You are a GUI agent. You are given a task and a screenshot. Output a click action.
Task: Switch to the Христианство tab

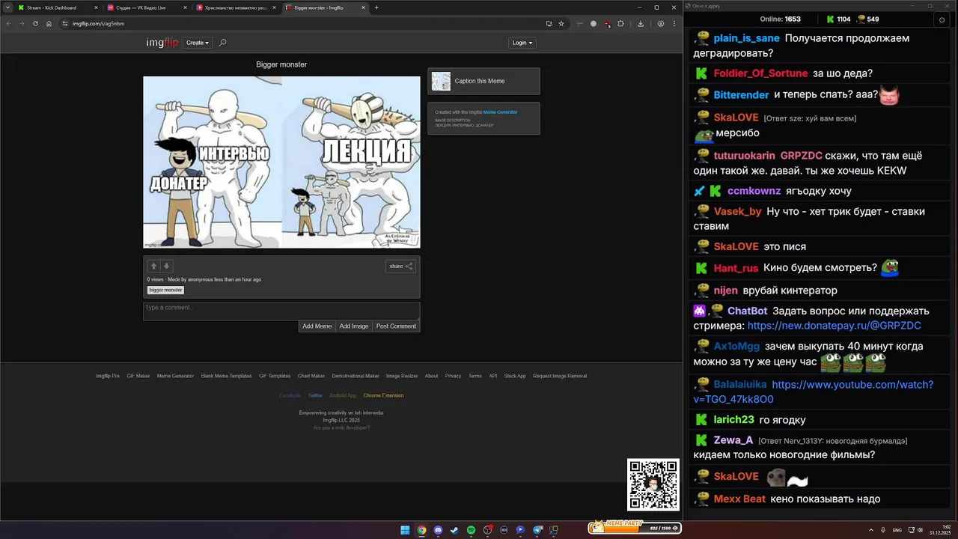(236, 7)
